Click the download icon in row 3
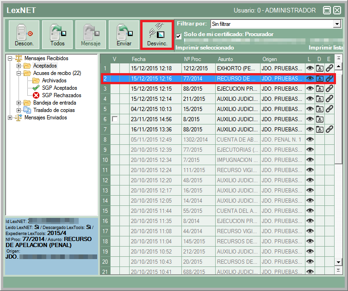Viewport: 348px width, 291px height. (x=320, y=89)
